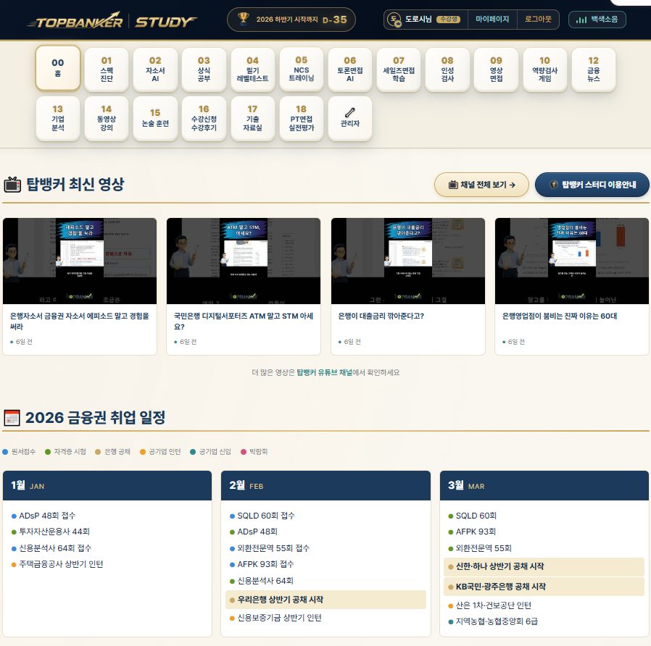Screen dimensions: 651x646
Task: Click the calendar icon beside 2026 금융권 취업 일정
Action: click(12, 418)
